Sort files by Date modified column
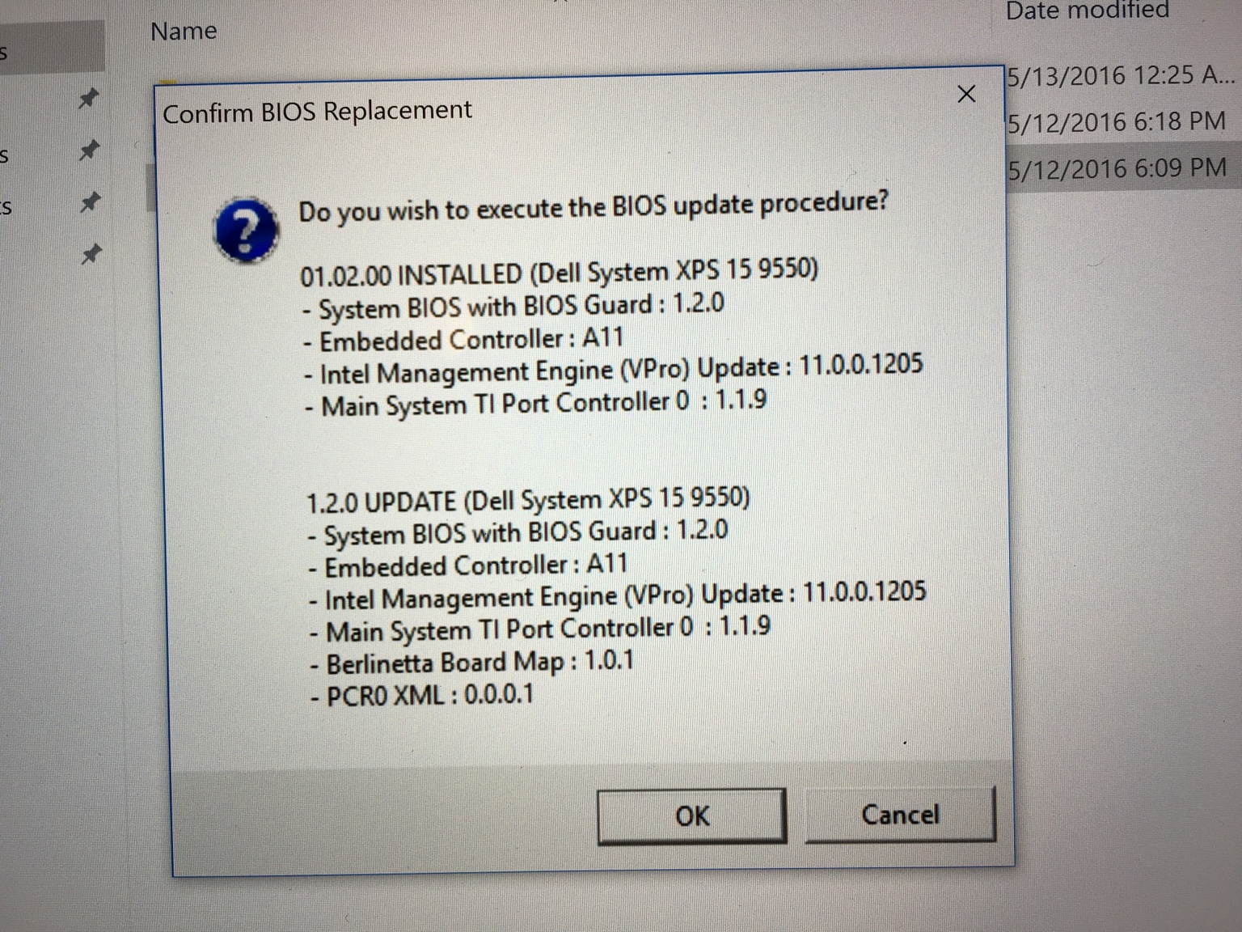 point(1088,11)
